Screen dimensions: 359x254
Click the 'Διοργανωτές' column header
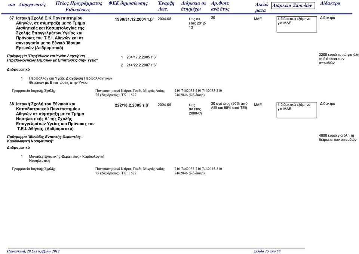pyautogui.click(x=32, y=5)
